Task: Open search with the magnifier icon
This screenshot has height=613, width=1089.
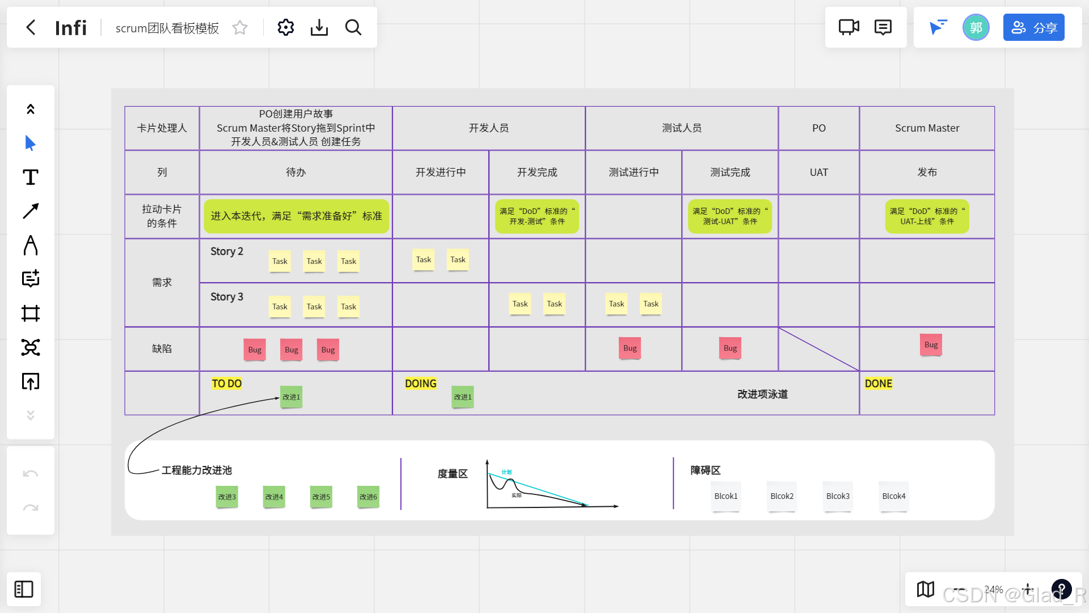Action: pyautogui.click(x=353, y=27)
